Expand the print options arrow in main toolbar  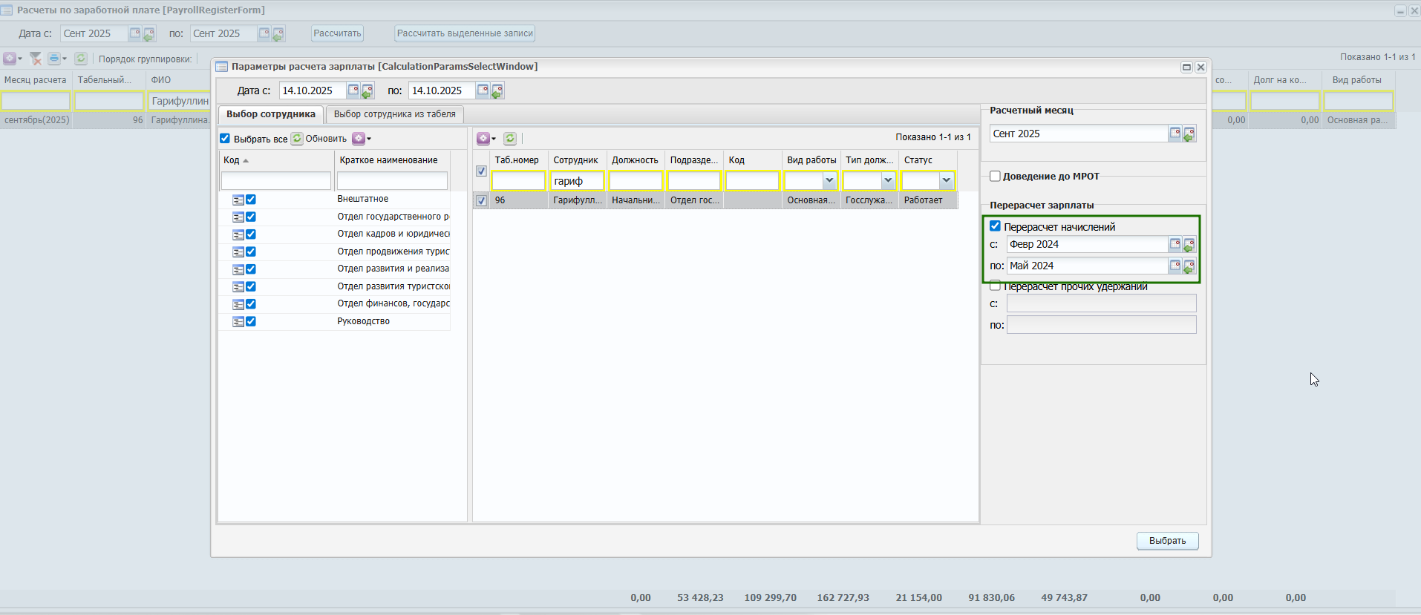(x=65, y=59)
